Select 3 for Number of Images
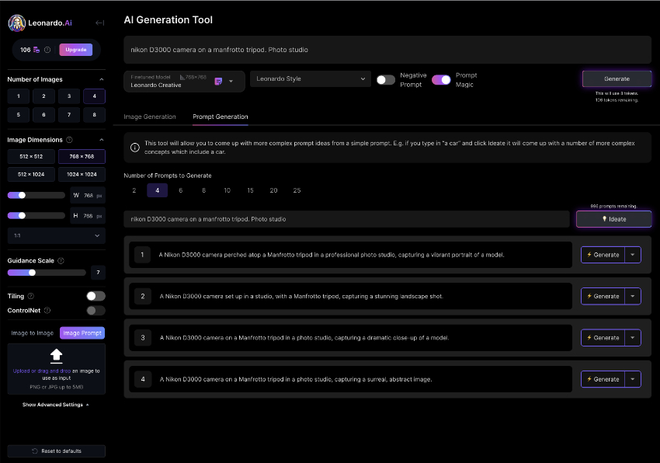Image resolution: width=660 pixels, height=463 pixels. click(x=69, y=96)
